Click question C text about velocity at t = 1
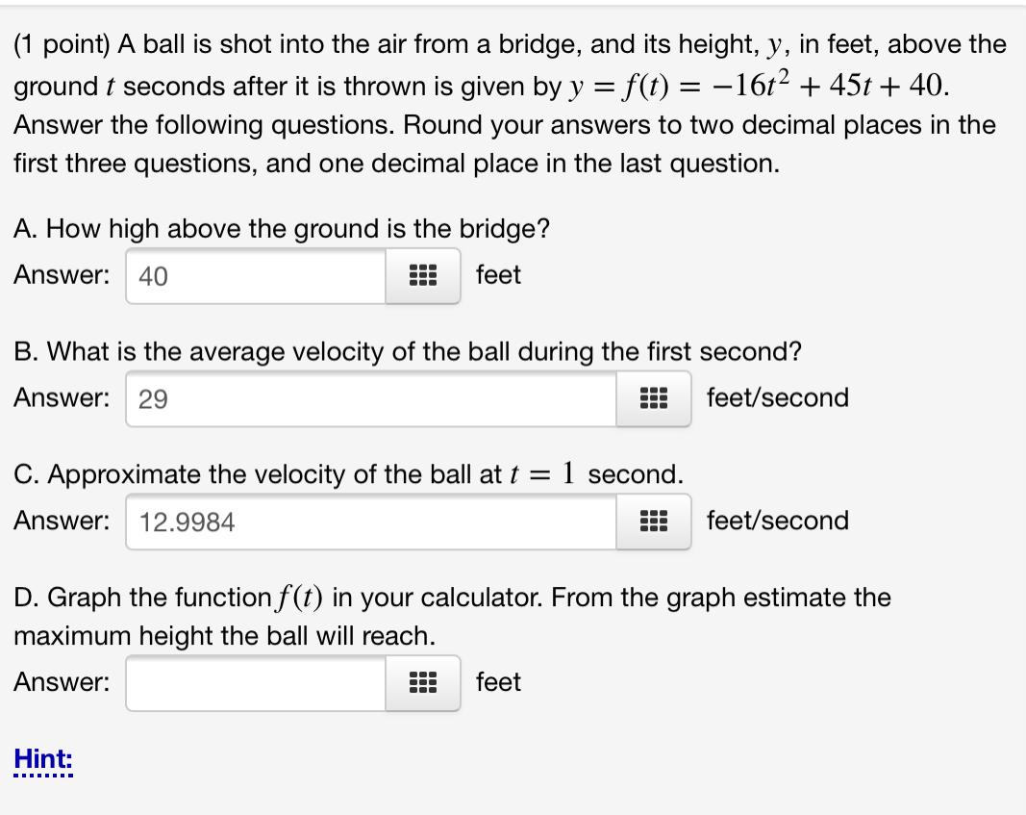The width and height of the screenshot is (1026, 815). [349, 474]
